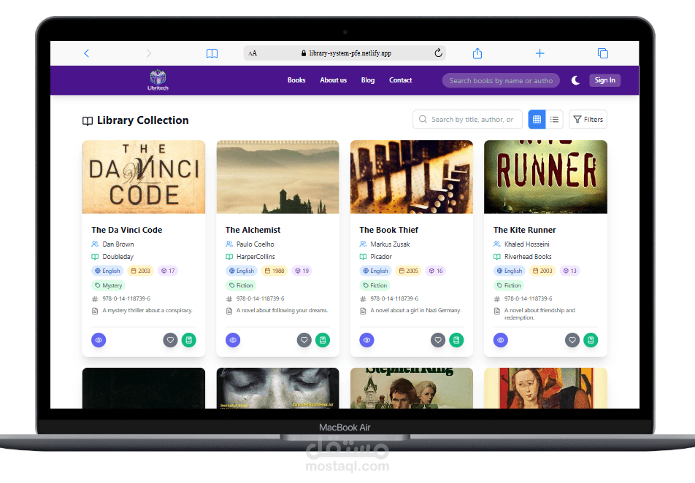695x483 pixels.
Task: Switch to list view
Action: [554, 119]
